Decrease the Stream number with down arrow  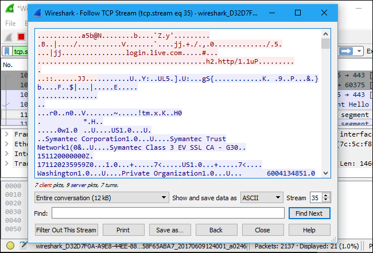[326, 200]
